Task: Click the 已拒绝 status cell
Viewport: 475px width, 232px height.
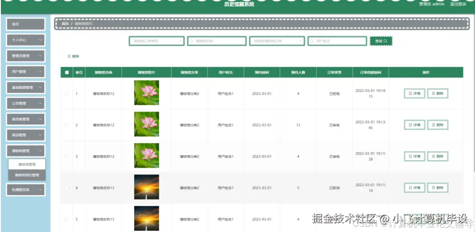Action: click(334, 94)
